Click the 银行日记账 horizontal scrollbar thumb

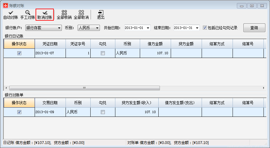(84, 88)
